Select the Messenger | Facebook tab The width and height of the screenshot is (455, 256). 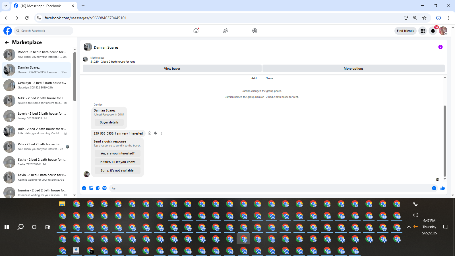pyautogui.click(x=44, y=6)
